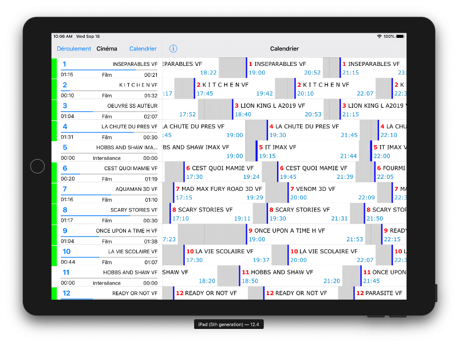Viewport: 458px width, 345px height.
Task: Click progress bar of screen 1 INSEPARABLES row
Action: (x=109, y=70)
